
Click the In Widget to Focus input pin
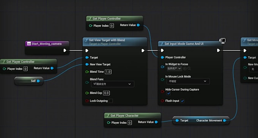pos(162,67)
